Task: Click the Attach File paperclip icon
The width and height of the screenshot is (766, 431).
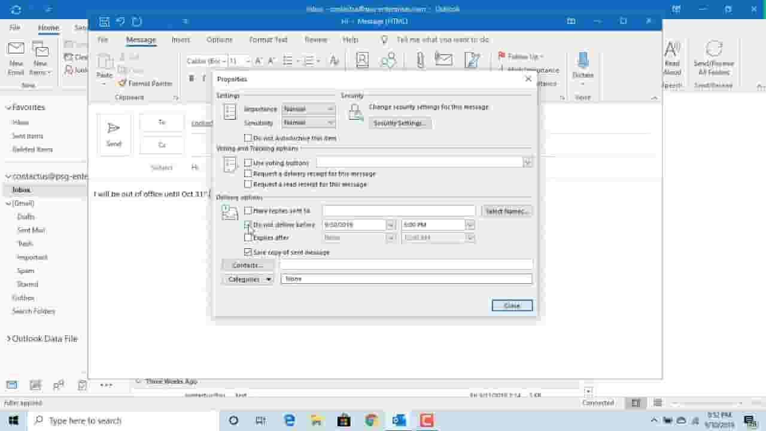Action: 420,60
